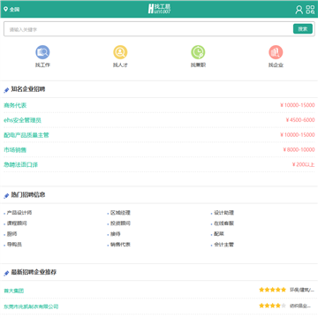This screenshot has height=318, width=318.
Task: Open the red 找企业 company icon
Action: click(276, 52)
